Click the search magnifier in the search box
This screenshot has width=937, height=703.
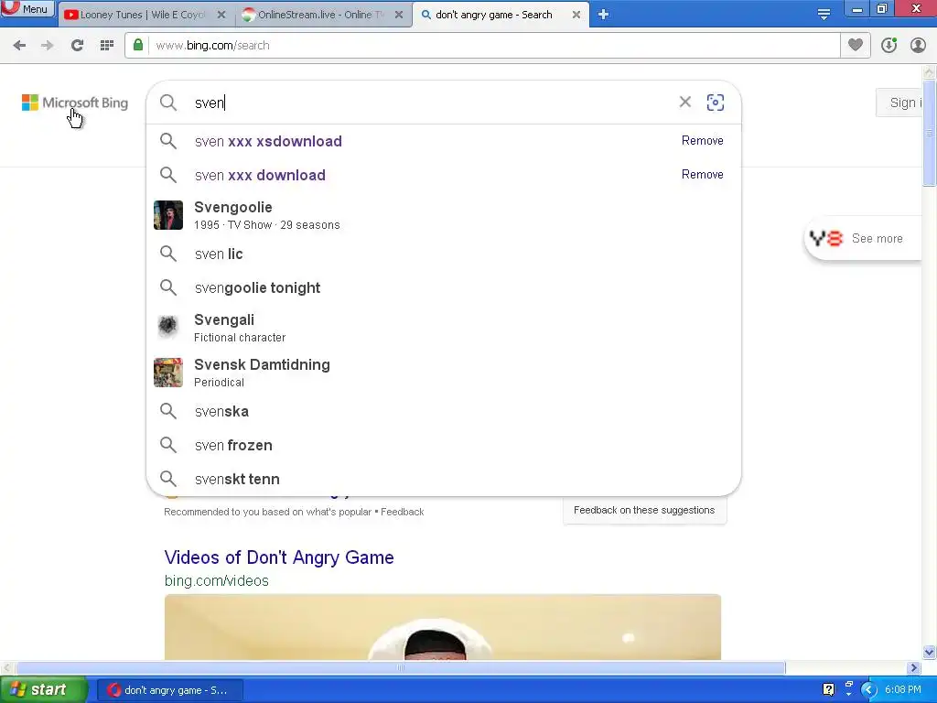(x=168, y=103)
